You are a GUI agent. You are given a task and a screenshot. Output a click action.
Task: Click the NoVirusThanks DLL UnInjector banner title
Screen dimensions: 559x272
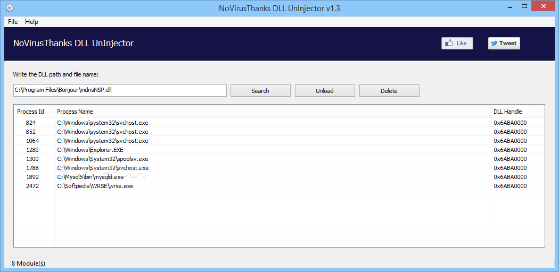(73, 44)
